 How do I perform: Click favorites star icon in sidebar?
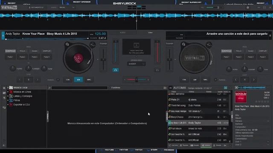4,88
